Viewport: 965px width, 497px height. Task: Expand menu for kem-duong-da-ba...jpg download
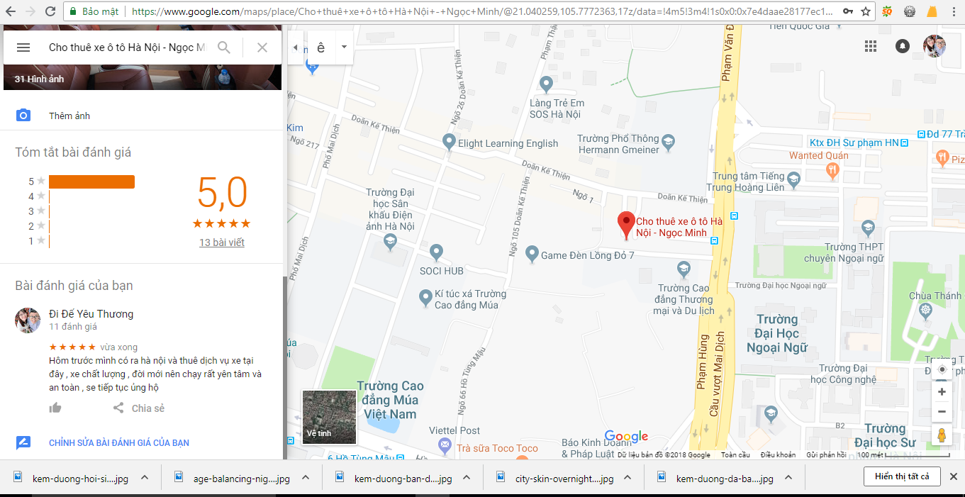[789, 477]
